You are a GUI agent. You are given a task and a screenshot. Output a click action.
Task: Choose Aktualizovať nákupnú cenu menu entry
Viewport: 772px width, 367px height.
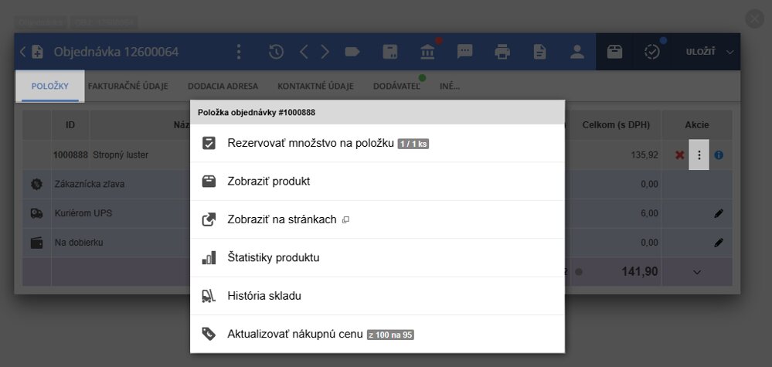pyautogui.click(x=377, y=335)
